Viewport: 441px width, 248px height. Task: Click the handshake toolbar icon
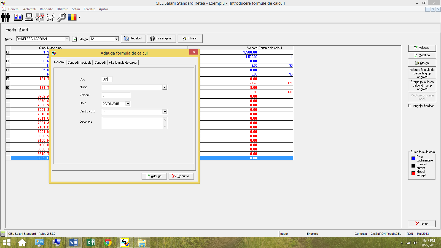(x=51, y=17)
